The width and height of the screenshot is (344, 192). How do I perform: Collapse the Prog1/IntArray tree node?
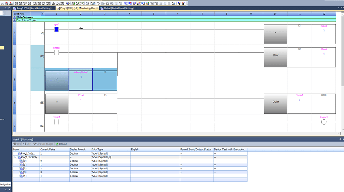(15, 157)
